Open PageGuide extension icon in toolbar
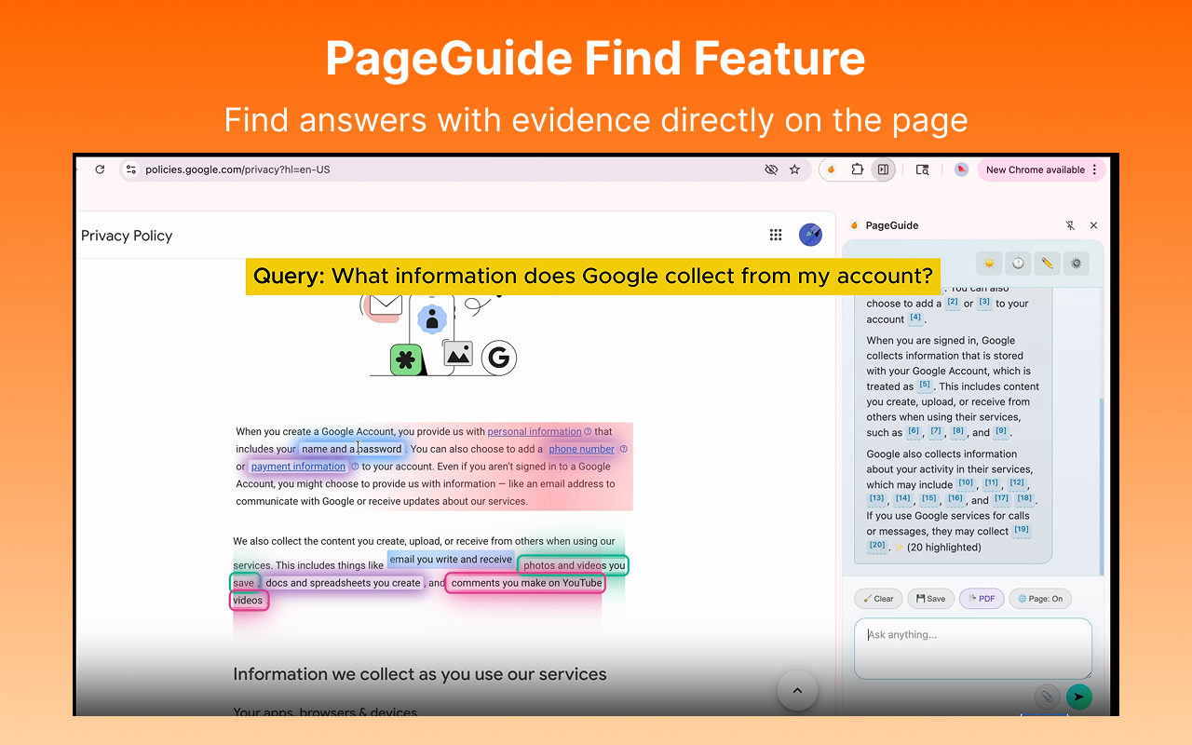The image size is (1192, 745). tap(832, 169)
